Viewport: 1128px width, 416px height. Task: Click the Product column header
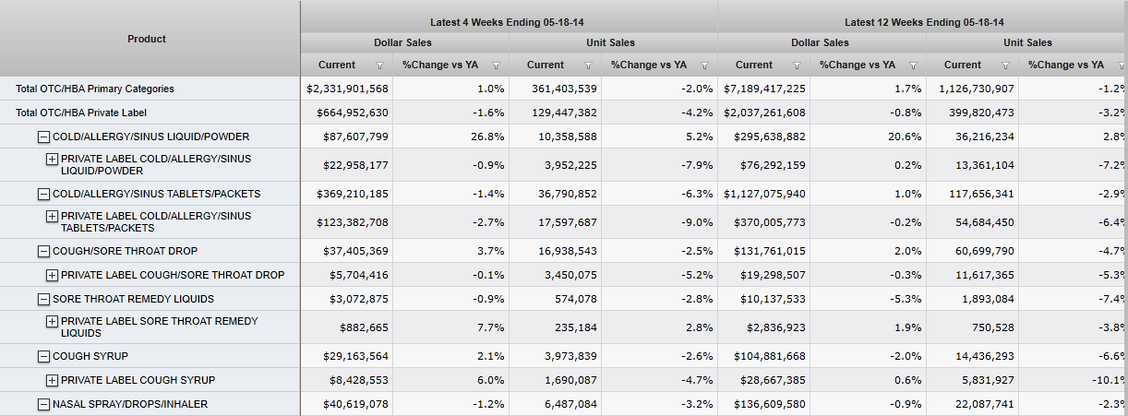[x=147, y=39]
